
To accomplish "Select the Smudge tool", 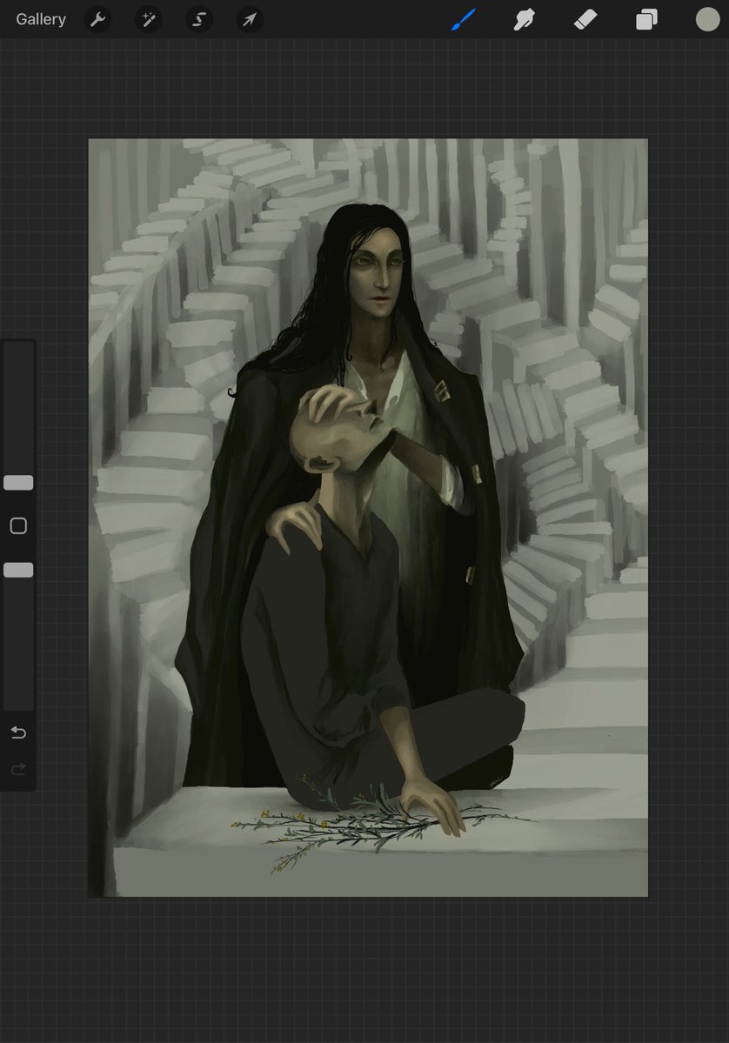I will pyautogui.click(x=525, y=19).
